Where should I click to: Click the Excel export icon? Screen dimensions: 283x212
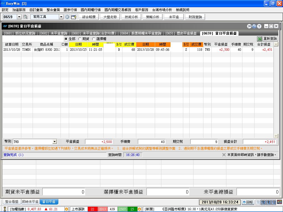259,39
